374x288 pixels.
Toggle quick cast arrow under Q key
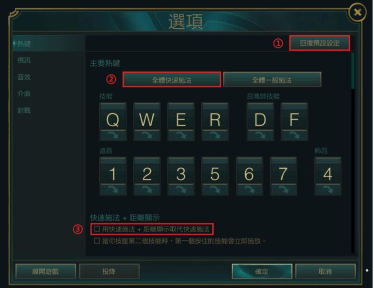(113, 135)
